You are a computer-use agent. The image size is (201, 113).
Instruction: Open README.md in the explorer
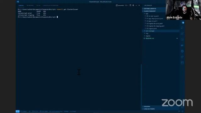(x=150, y=38)
